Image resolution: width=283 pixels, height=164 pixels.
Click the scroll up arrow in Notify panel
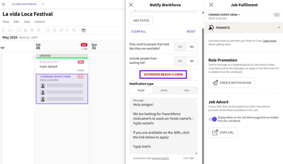[x=203, y=12]
